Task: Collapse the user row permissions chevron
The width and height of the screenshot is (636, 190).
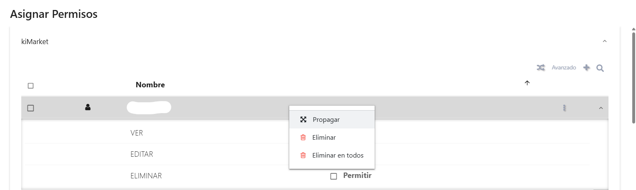Action: point(601,108)
